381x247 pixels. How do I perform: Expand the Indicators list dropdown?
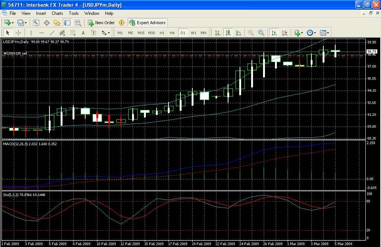298,33
